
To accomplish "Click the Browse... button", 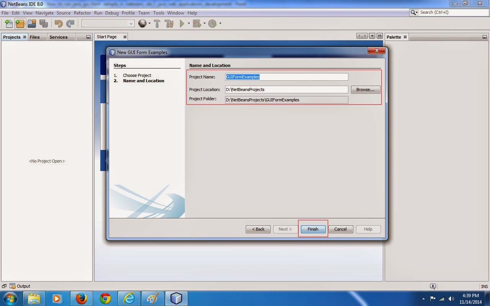I will (365, 90).
